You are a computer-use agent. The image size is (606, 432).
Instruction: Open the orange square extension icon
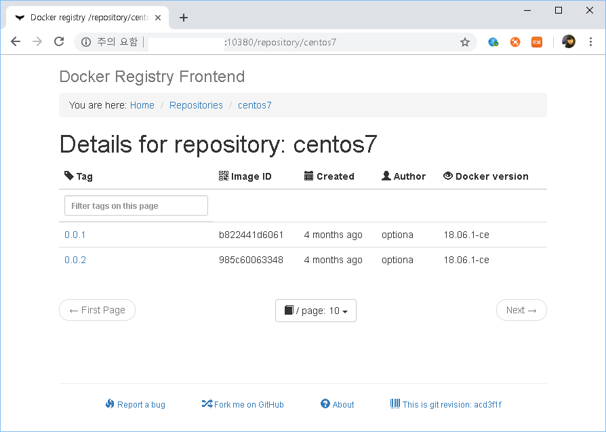pyautogui.click(x=537, y=42)
